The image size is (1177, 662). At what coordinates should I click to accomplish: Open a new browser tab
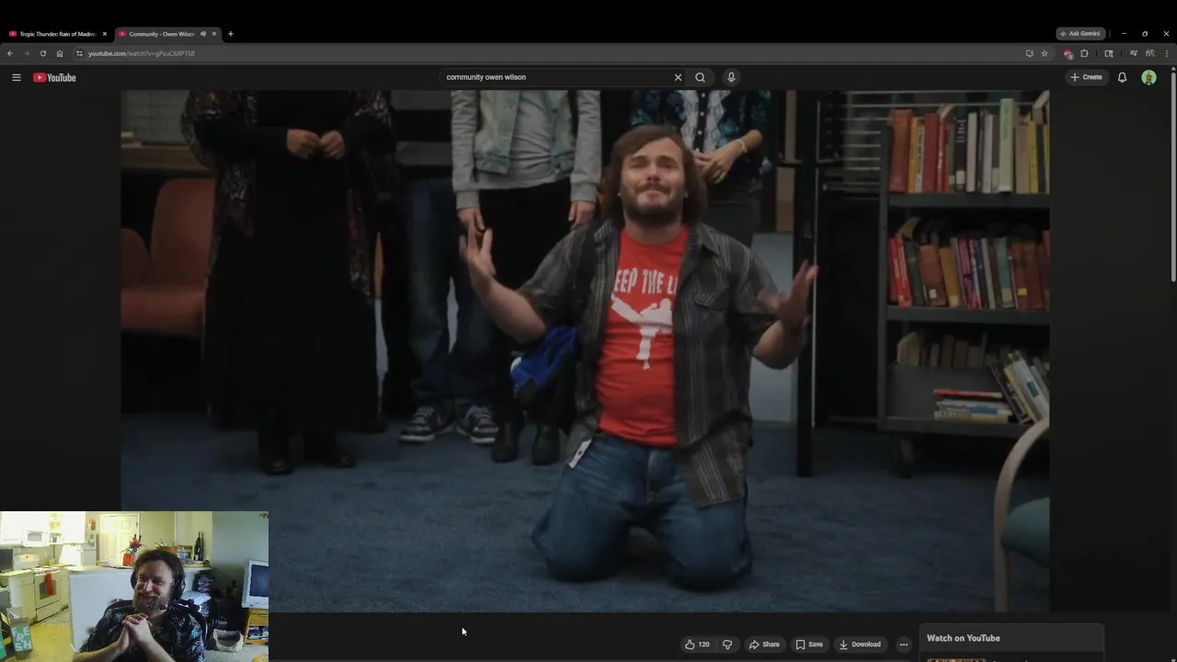click(231, 34)
